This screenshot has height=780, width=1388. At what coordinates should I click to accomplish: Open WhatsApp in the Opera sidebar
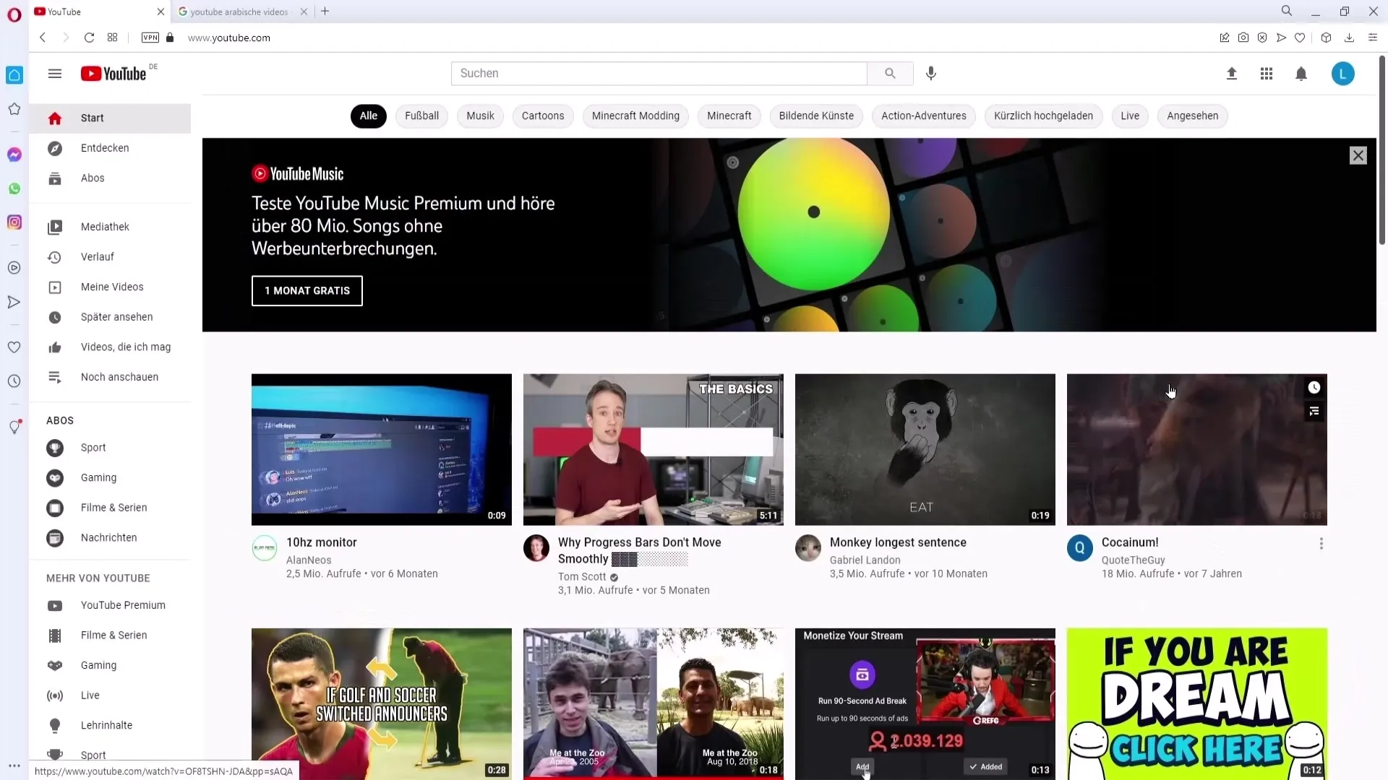[x=14, y=188]
